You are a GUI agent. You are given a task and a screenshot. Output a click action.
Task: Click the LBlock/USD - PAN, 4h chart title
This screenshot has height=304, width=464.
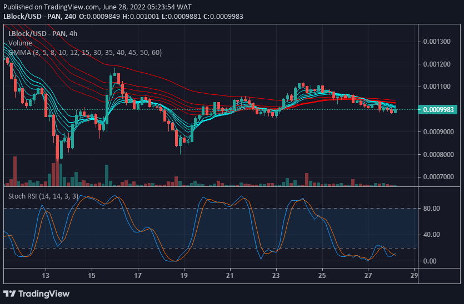point(43,34)
